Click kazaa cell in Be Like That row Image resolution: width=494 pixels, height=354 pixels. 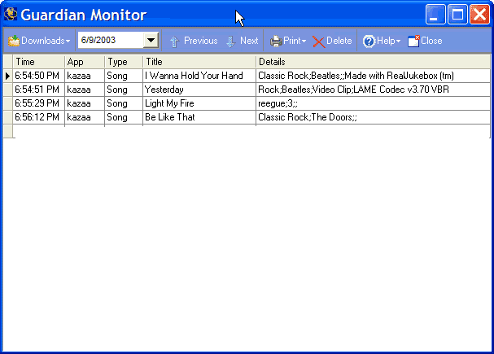(x=85, y=117)
